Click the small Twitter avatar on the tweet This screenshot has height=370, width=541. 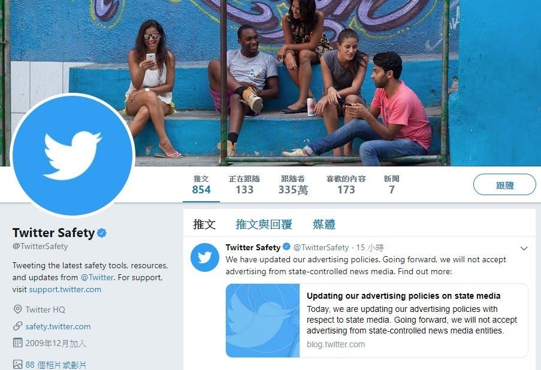205,257
